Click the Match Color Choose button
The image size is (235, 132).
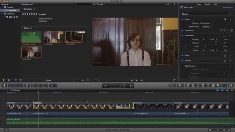pos(207,27)
